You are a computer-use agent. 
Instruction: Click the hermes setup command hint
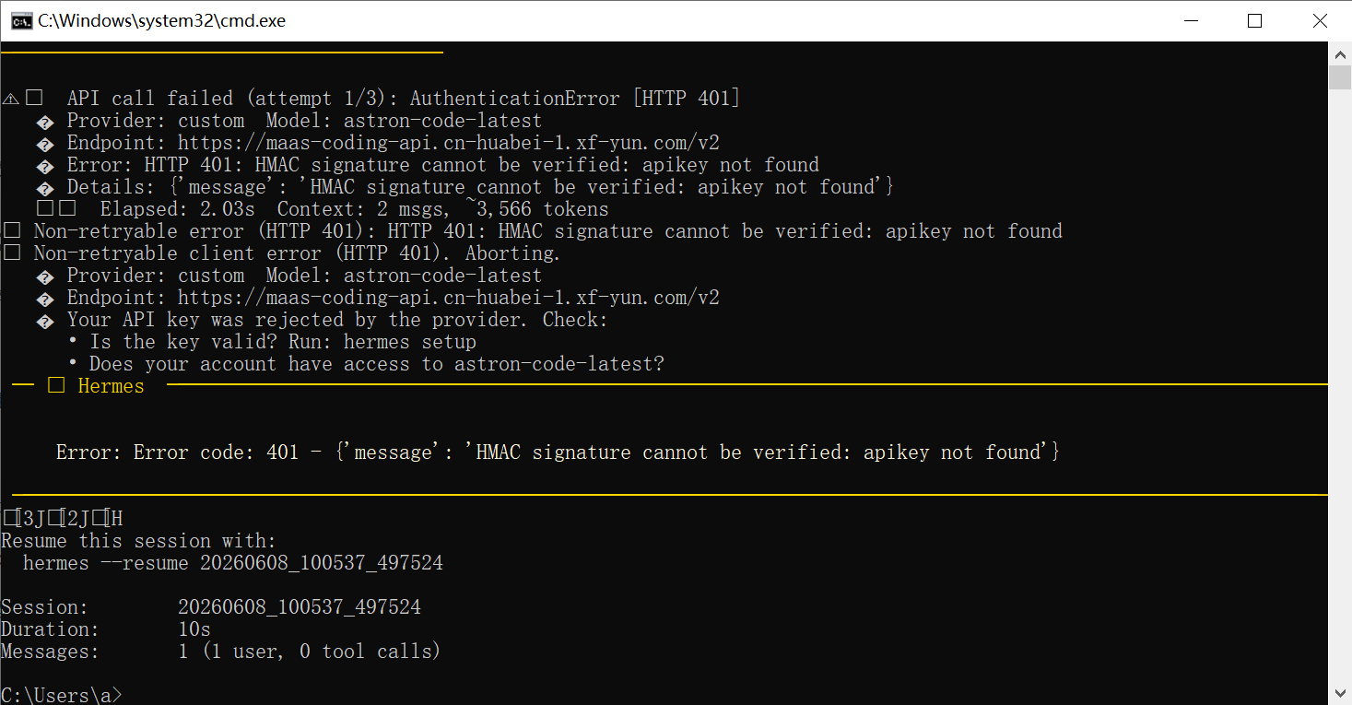click(x=410, y=342)
